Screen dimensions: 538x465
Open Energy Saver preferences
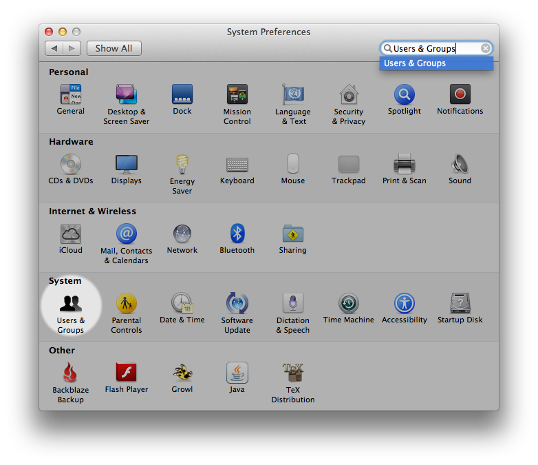(182, 165)
